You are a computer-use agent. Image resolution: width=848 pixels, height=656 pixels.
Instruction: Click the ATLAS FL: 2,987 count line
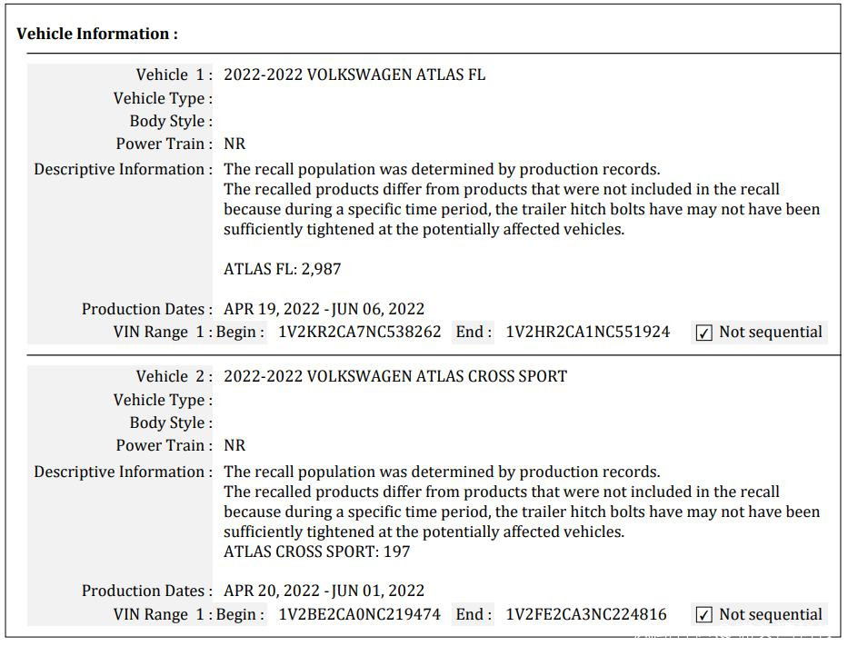(283, 269)
